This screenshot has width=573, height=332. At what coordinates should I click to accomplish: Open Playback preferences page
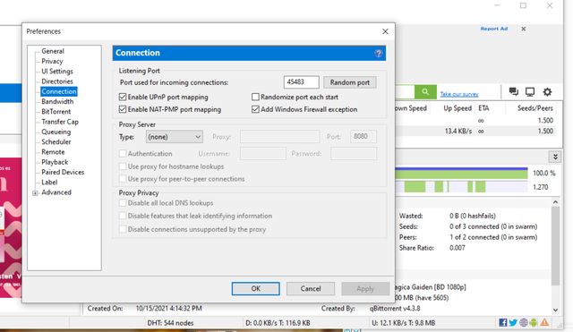55,162
